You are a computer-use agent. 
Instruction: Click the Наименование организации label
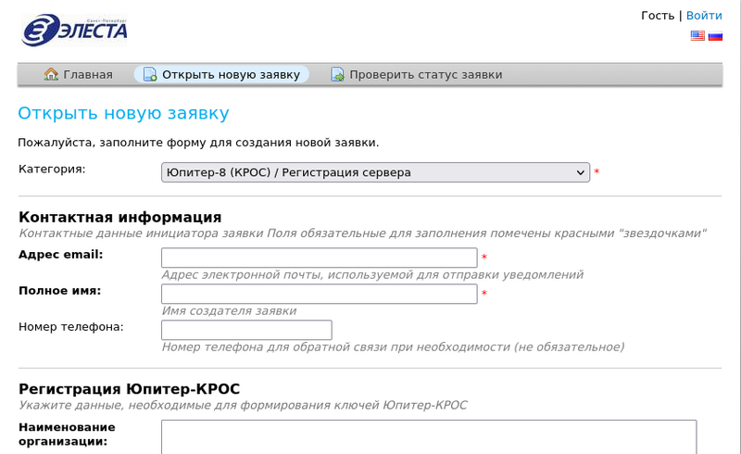pos(67,435)
